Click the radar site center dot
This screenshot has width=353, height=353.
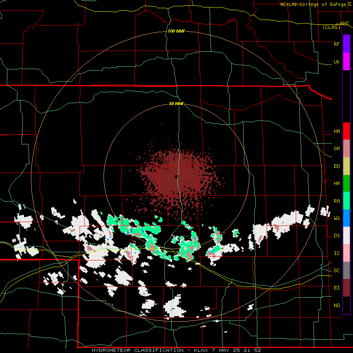pos(176,176)
